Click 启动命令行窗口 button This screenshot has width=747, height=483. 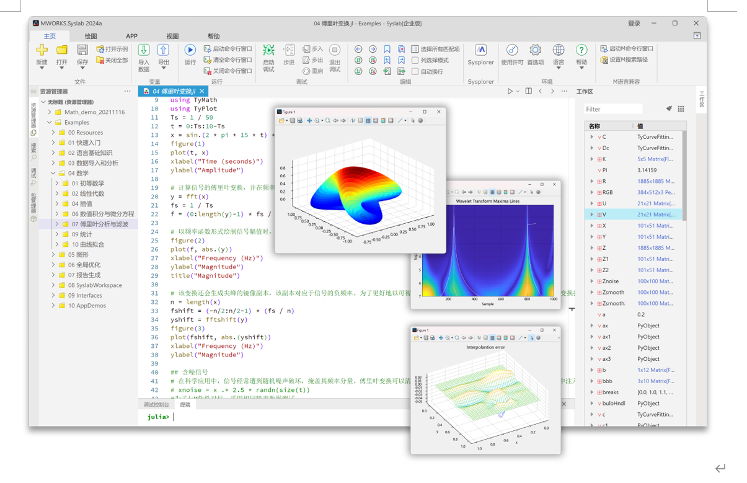coord(228,48)
